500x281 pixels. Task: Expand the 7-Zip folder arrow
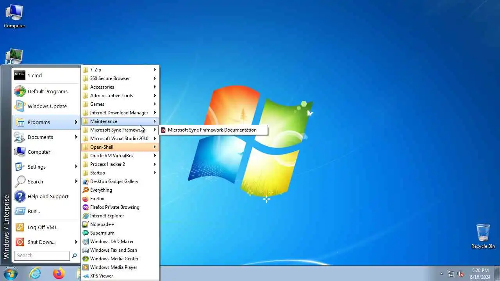(x=155, y=70)
